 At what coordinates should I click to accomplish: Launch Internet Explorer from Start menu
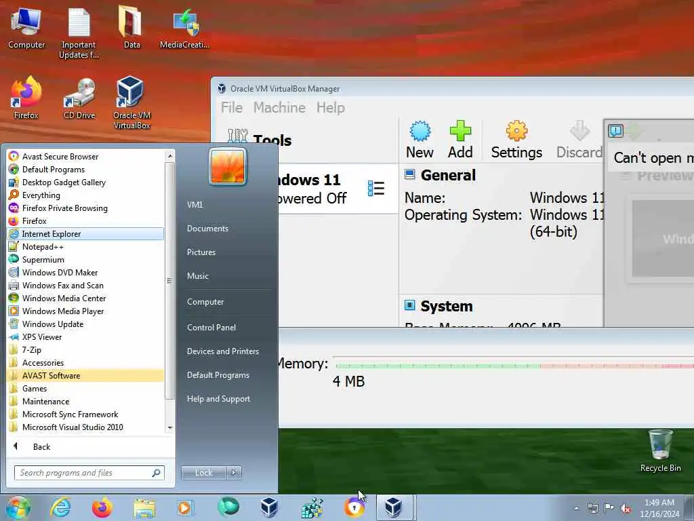pyautogui.click(x=85, y=234)
